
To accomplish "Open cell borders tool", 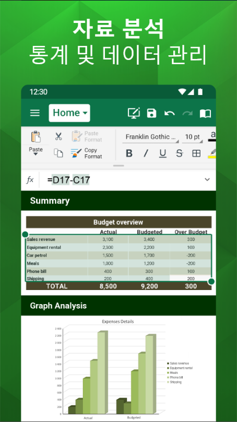I will [x=196, y=153].
